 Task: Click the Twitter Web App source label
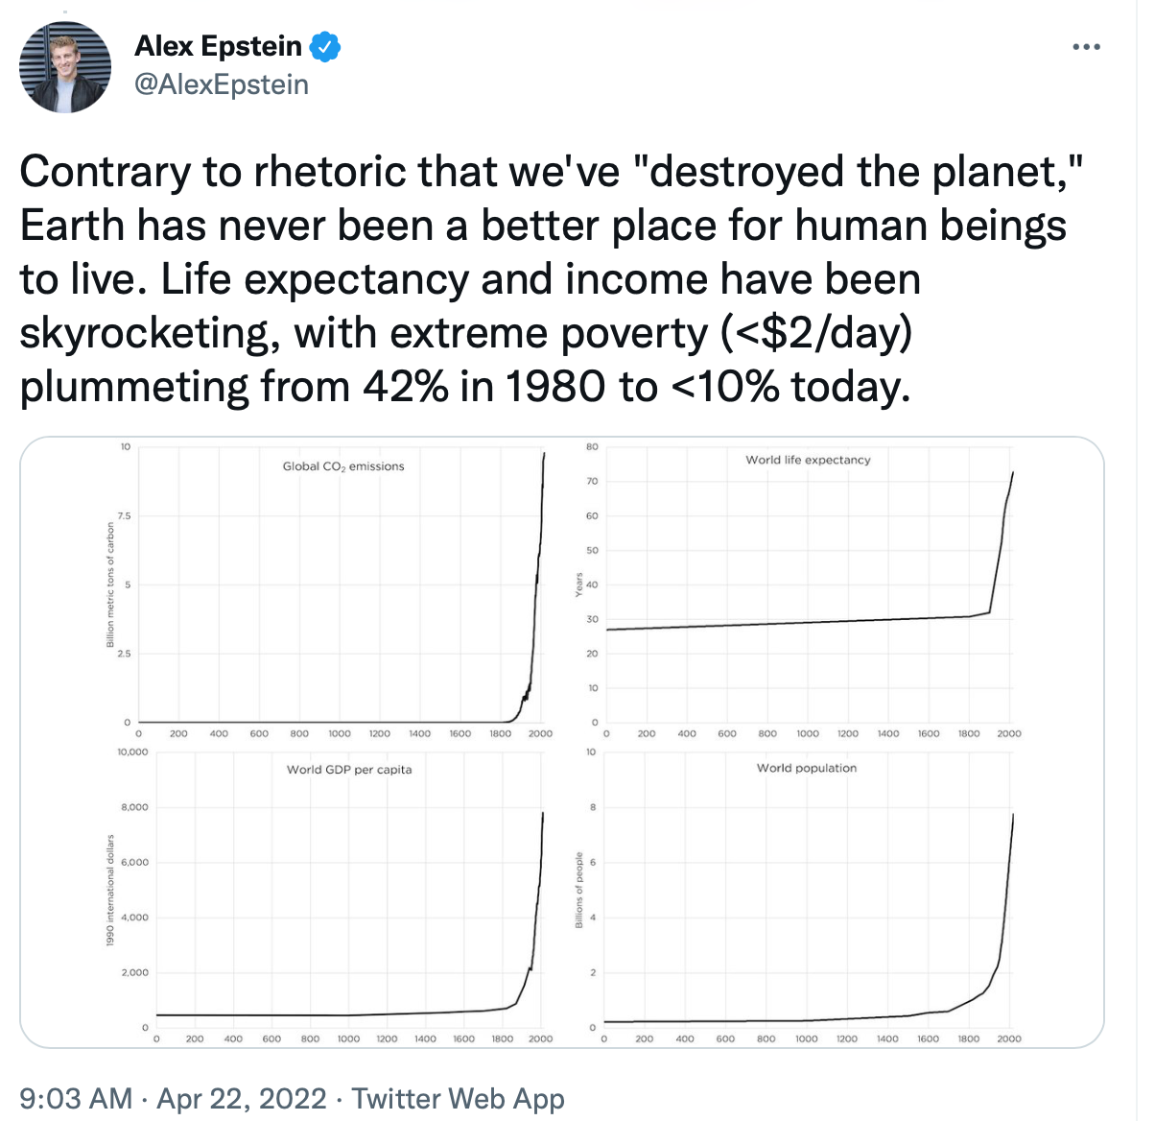(x=458, y=1098)
